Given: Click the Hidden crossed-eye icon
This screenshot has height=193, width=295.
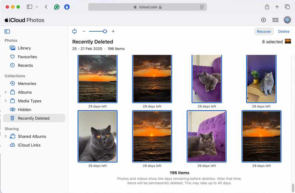Looking at the screenshot, I should click(x=13, y=109).
